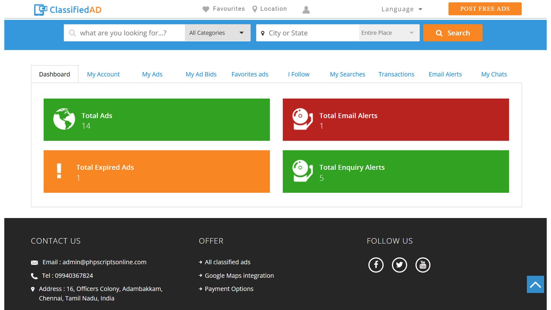Click the back-to-top arrow button
Viewport: 551px width, 310px height.
[536, 285]
